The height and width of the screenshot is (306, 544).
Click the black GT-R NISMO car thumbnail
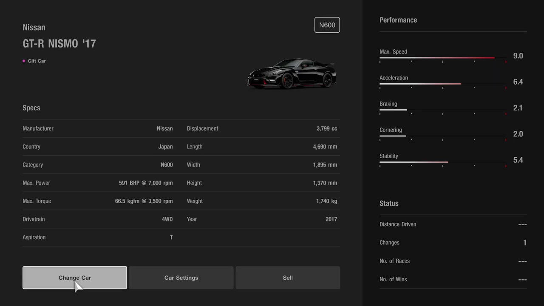(292, 74)
